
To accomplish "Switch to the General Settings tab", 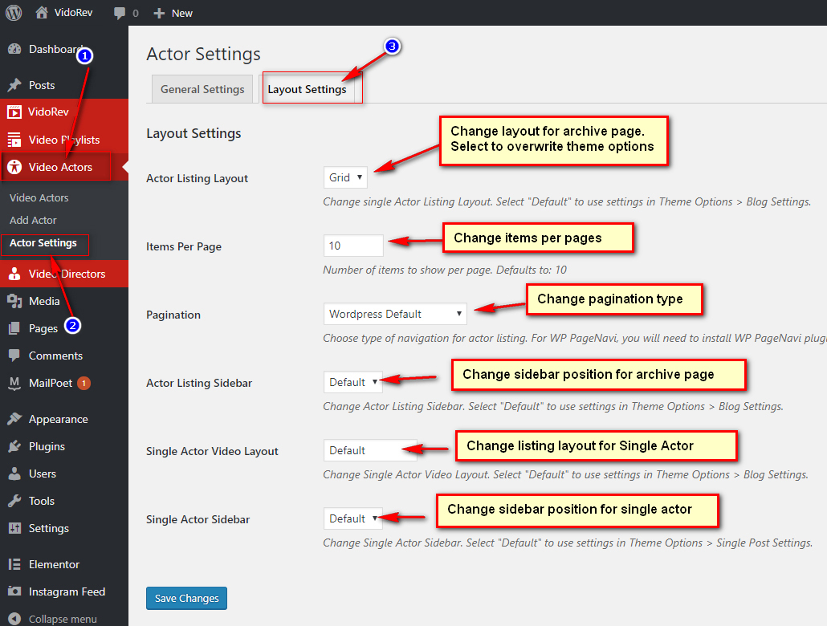I will (x=202, y=89).
